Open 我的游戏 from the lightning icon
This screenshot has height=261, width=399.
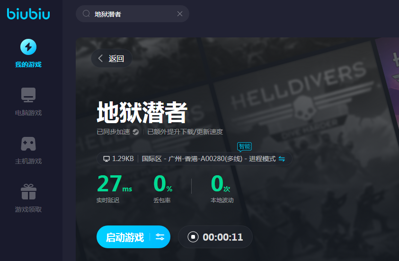(28, 47)
